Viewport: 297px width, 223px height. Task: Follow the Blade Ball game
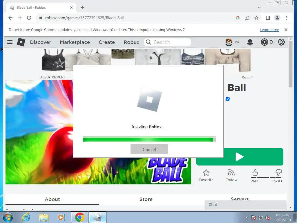(231, 176)
